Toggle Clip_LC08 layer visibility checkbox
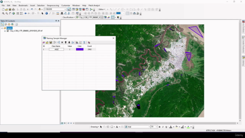245x138 pixels. [8, 31]
